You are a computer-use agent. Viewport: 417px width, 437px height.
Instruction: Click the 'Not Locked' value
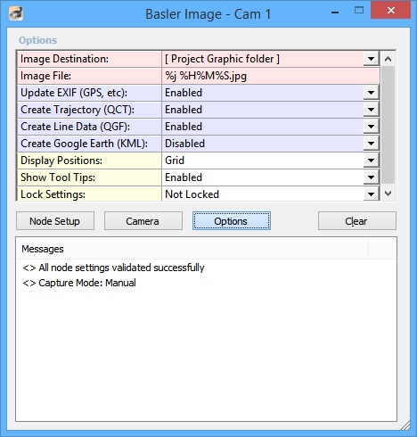[192, 194]
